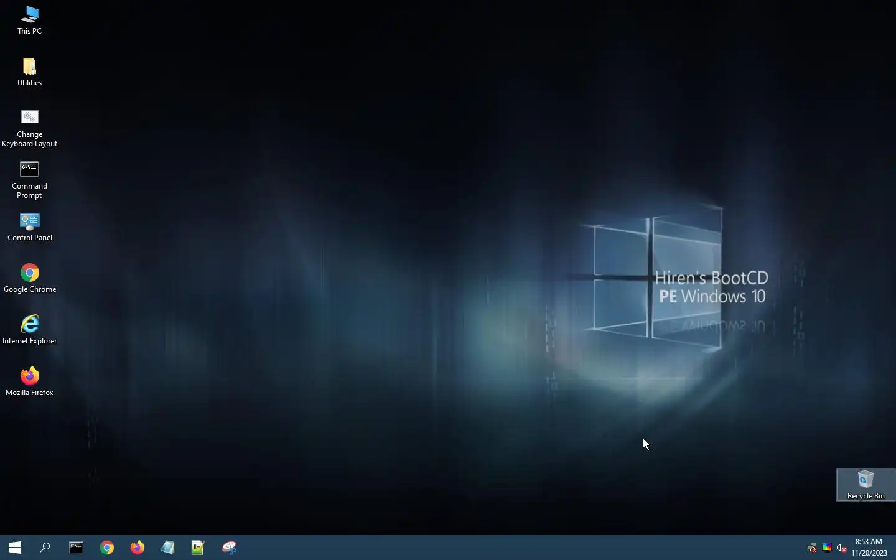Open taskbar search magnifier
The width and height of the screenshot is (896, 560).
pos(45,548)
